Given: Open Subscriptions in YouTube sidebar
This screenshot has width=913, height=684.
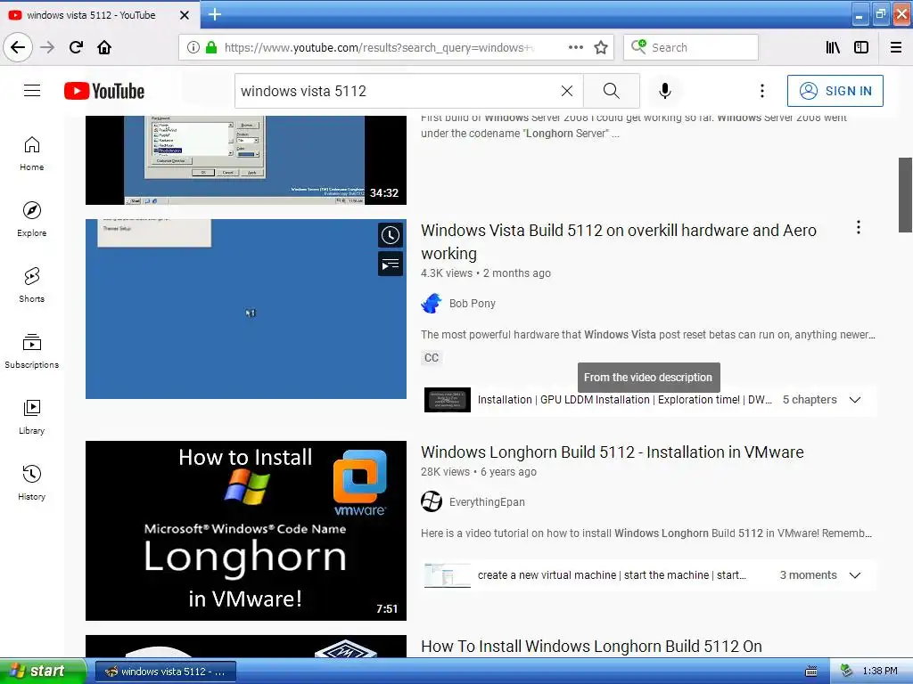Looking at the screenshot, I should tap(32, 351).
